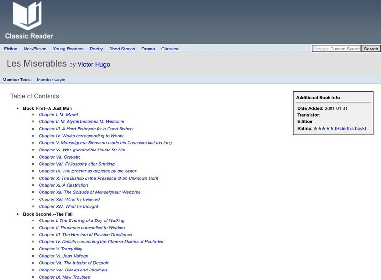The image size is (381, 280).
Task: Click the Date Added 2001-01-31 text
Action: pyautogui.click(x=322, y=108)
